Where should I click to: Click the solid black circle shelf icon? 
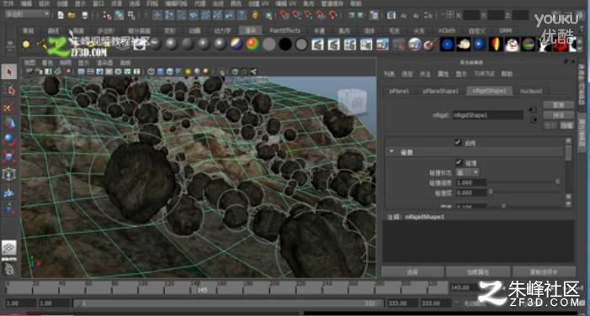pyautogui.click(x=284, y=45)
